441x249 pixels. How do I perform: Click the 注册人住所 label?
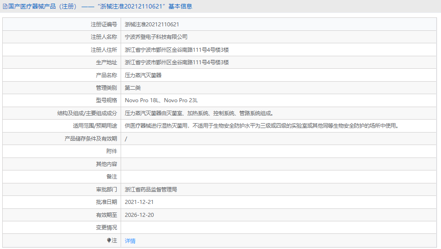click(x=104, y=50)
